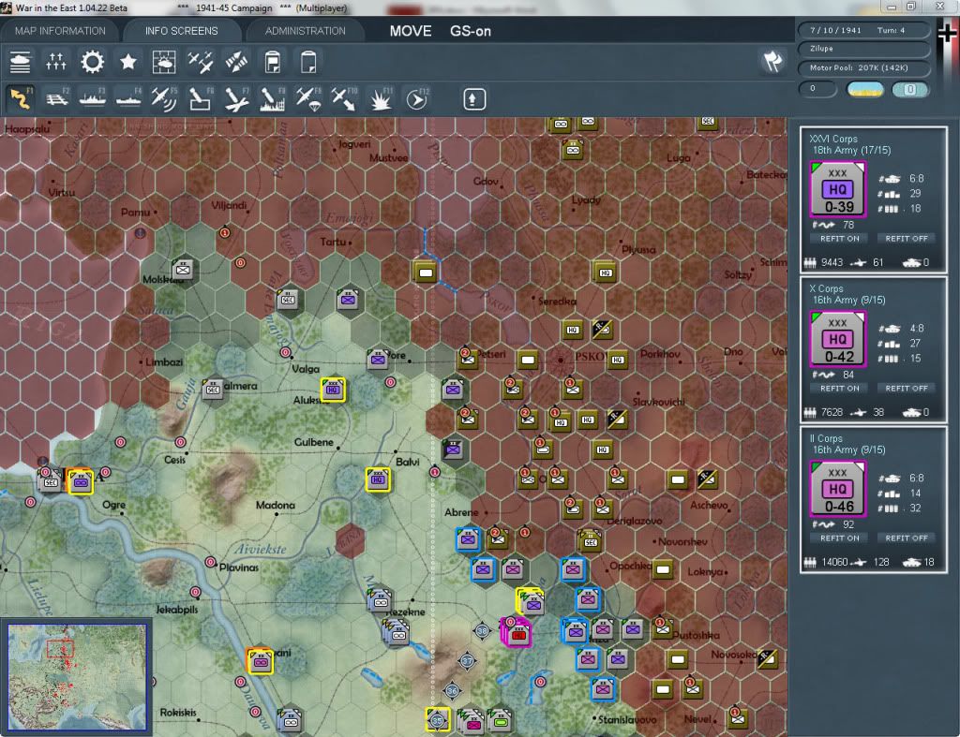Select the infantry unit near Molskula
Image resolution: width=960 pixels, height=737 pixels.
pos(183,269)
